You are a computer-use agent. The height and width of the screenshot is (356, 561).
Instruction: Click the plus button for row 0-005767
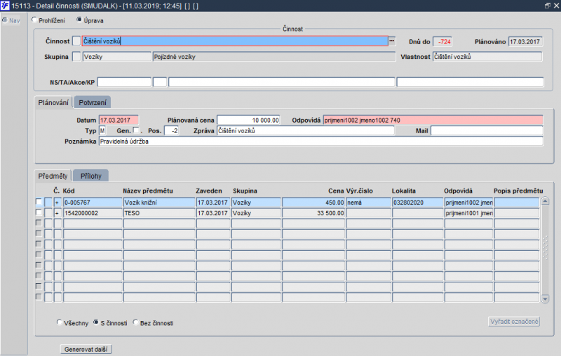click(58, 203)
